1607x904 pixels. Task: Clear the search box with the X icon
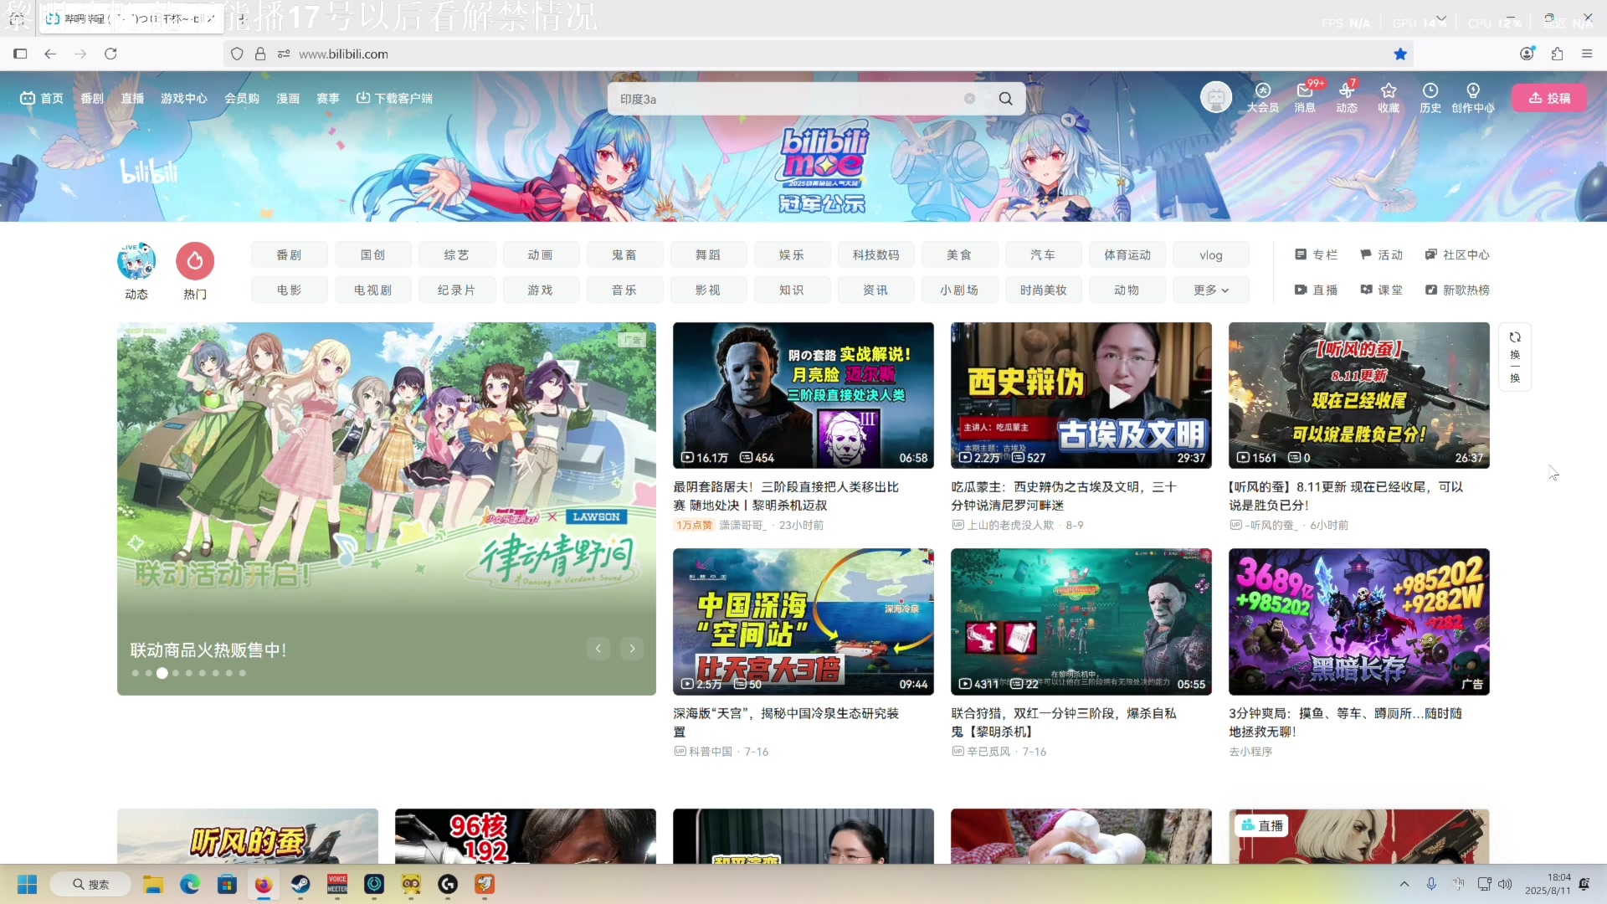(x=969, y=99)
